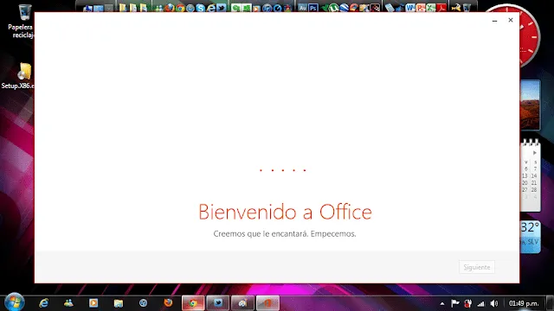The image size is (554, 311).
Task: Select day 21 in calendar gadget
Action: coord(534,182)
